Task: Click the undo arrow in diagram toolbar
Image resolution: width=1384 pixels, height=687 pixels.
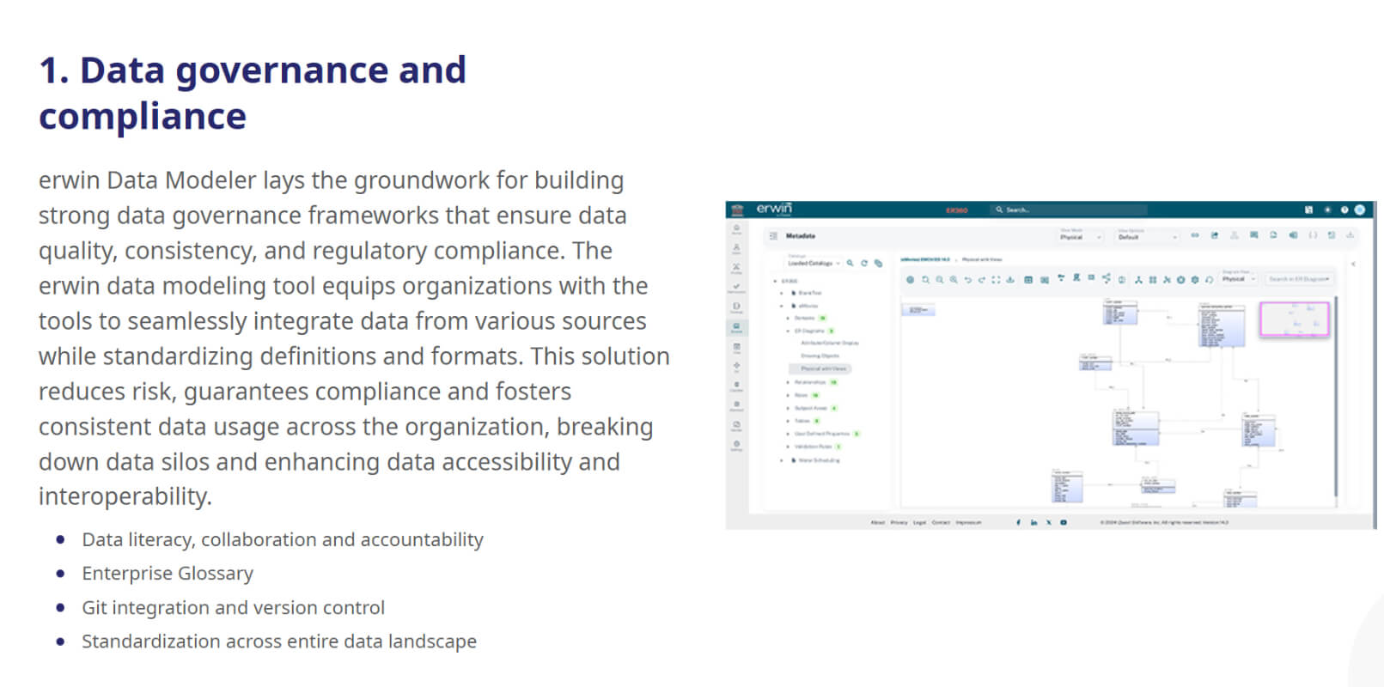Action: (x=968, y=280)
